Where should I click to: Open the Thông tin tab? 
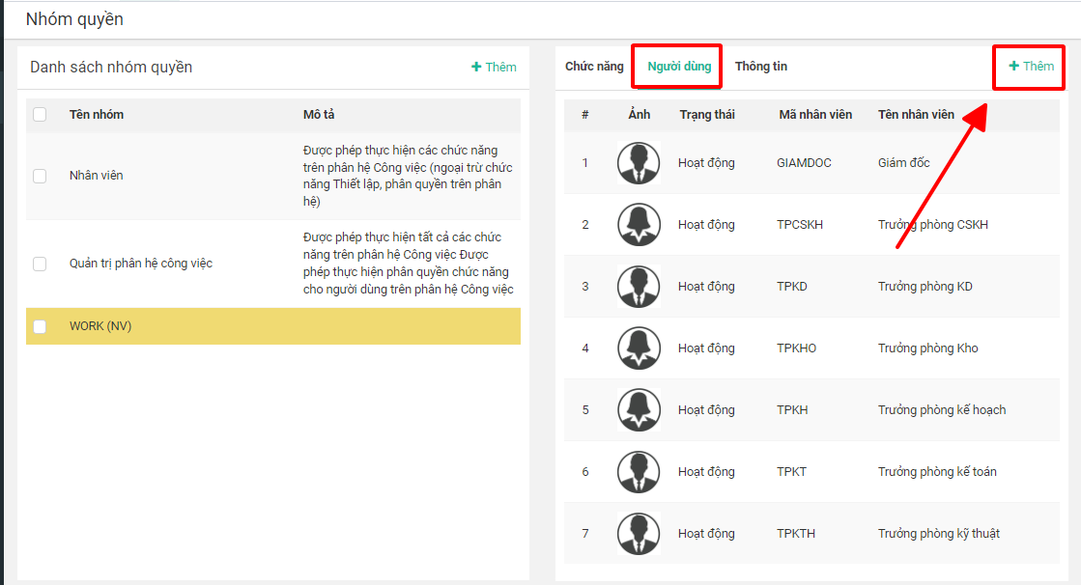point(761,67)
